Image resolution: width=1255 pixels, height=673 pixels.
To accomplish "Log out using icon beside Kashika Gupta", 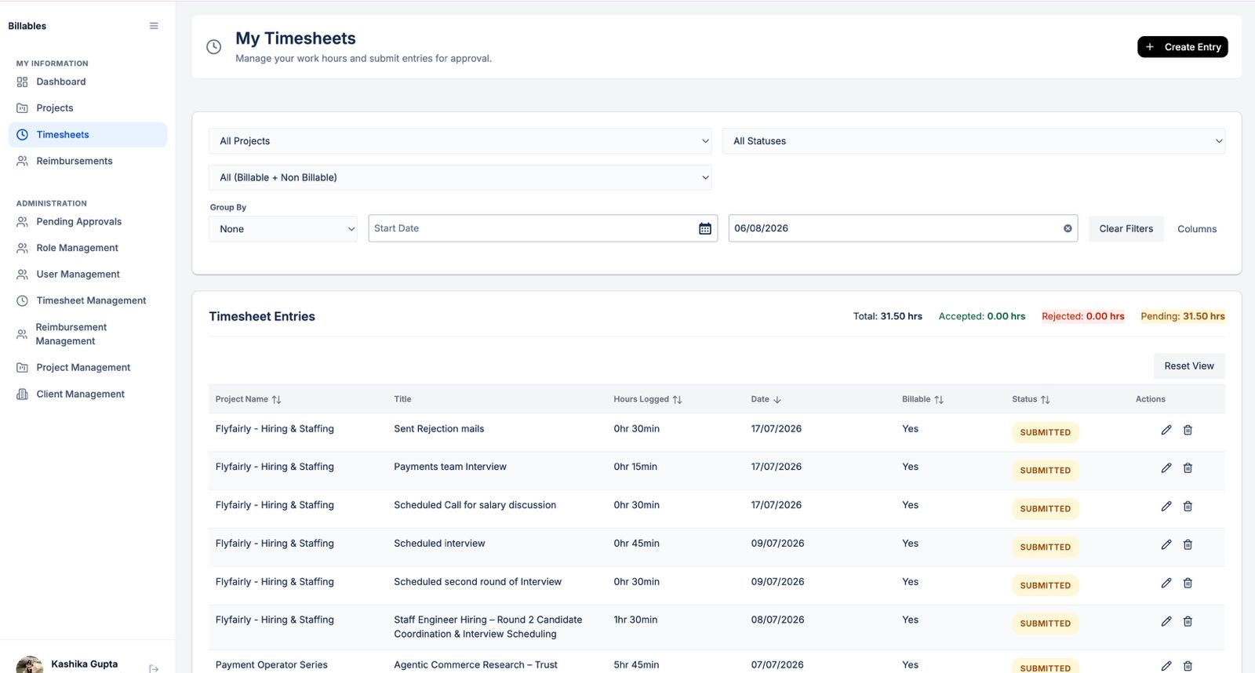I will coord(154,668).
